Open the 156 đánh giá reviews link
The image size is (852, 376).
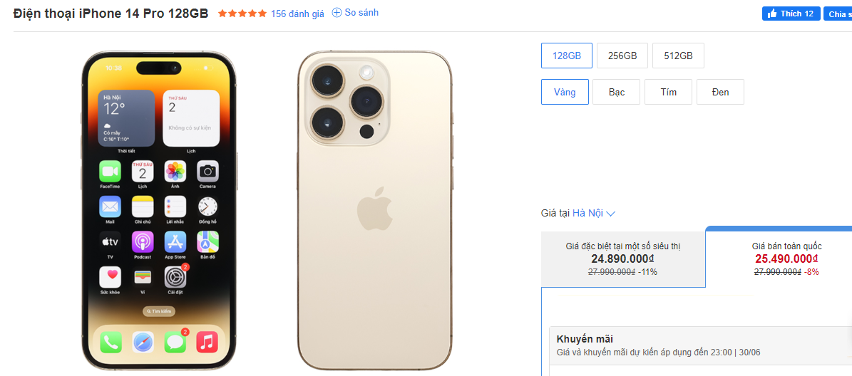point(297,14)
